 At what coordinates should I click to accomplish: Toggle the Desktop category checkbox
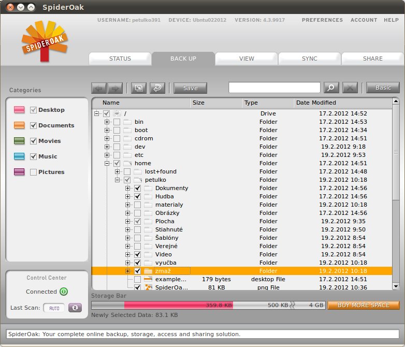[x=33, y=110]
